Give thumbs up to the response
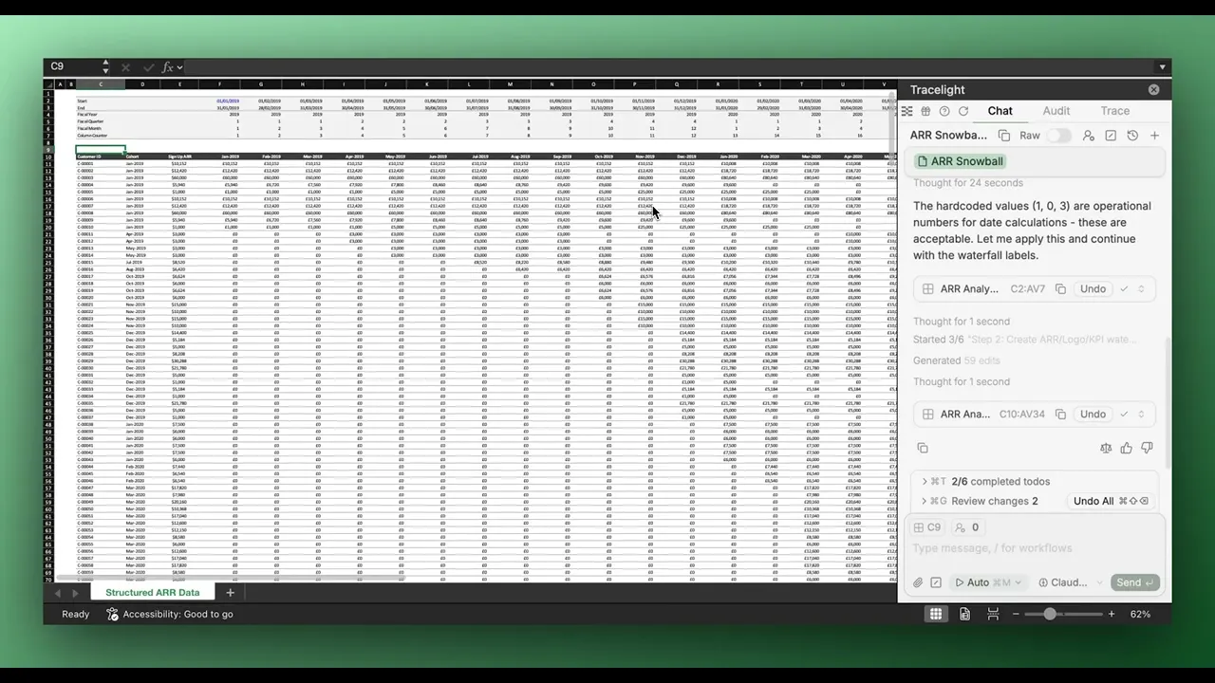The height and width of the screenshot is (683, 1215). (x=1127, y=449)
